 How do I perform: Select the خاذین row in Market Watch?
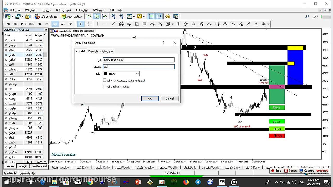pos(23,55)
